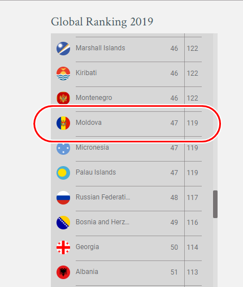Click the Palau Islands name
Screen dimensions: 243x287
96,172
